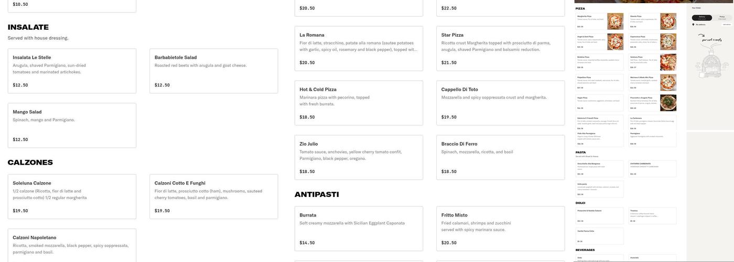
Task: Open the La Romana pizza card
Action: click(x=359, y=48)
